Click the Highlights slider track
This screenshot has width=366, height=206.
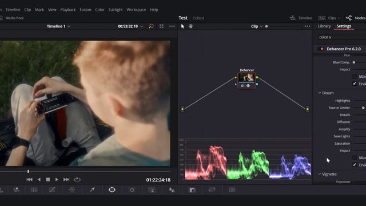click(x=360, y=101)
